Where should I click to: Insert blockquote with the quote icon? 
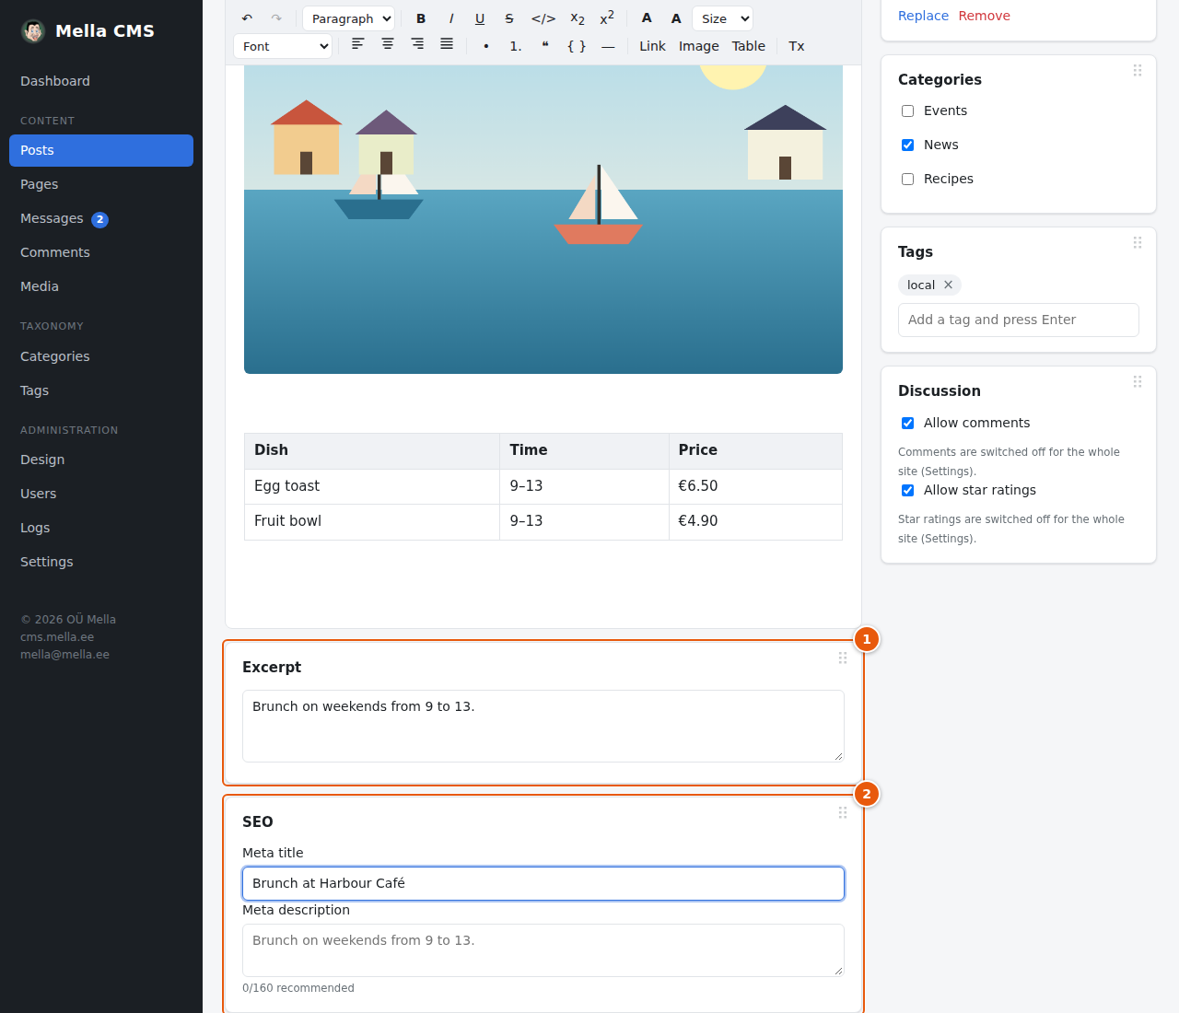[x=545, y=45]
